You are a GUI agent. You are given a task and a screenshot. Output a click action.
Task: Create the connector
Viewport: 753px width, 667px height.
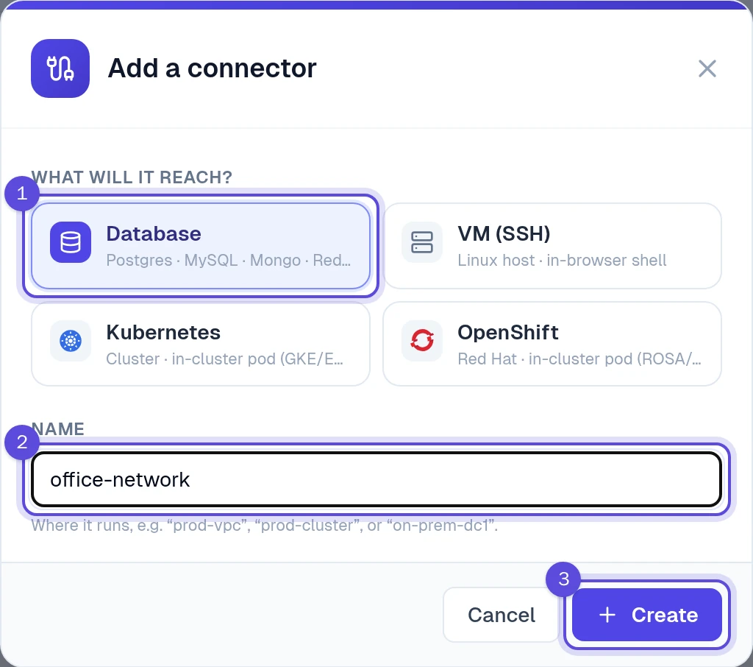tap(647, 615)
